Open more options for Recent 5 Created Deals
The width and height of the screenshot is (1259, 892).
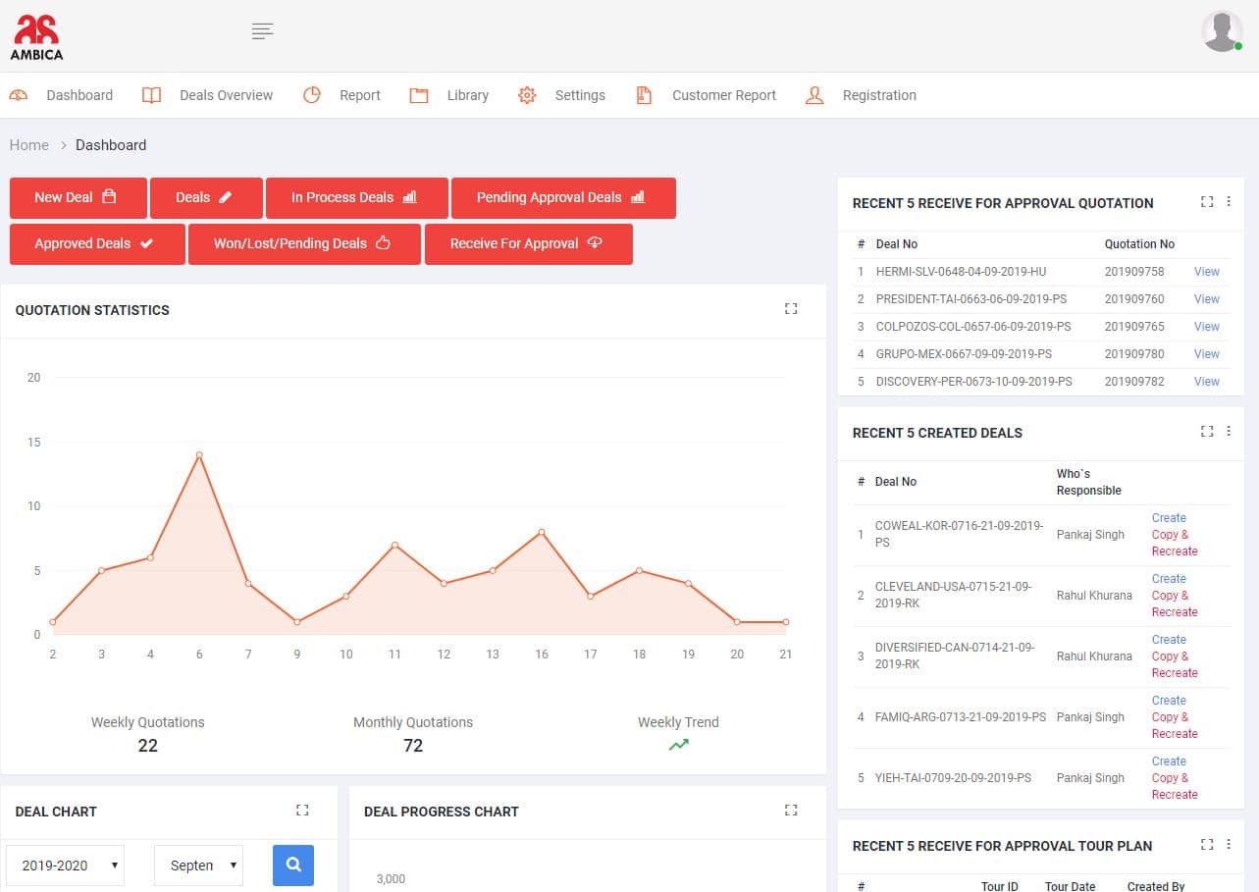tap(1229, 432)
